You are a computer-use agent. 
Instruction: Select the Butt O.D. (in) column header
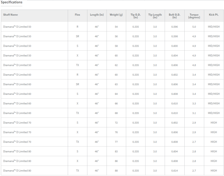click(174, 16)
